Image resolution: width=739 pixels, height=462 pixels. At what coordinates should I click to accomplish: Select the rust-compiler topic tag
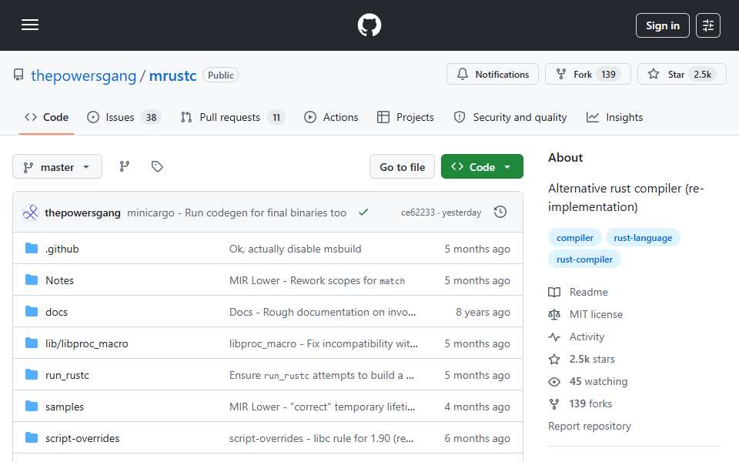coord(584,259)
